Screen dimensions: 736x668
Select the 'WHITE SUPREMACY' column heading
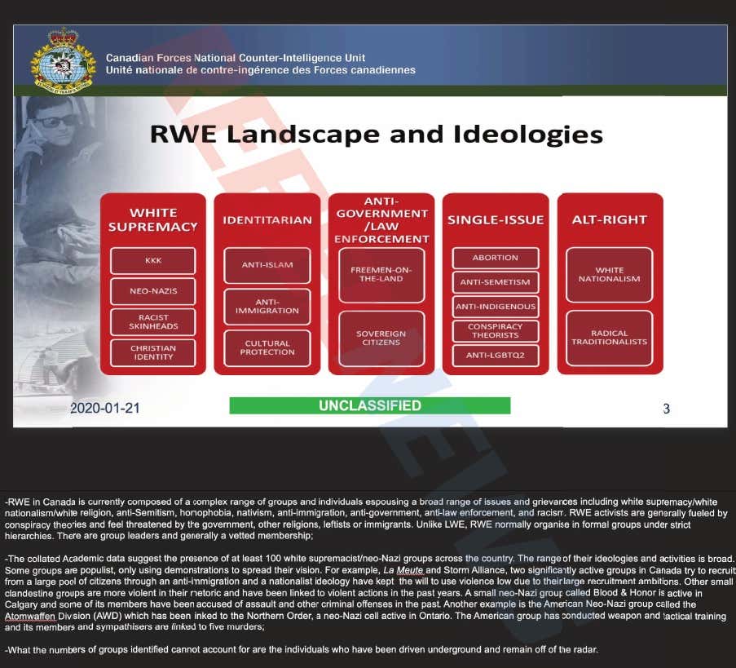153,220
